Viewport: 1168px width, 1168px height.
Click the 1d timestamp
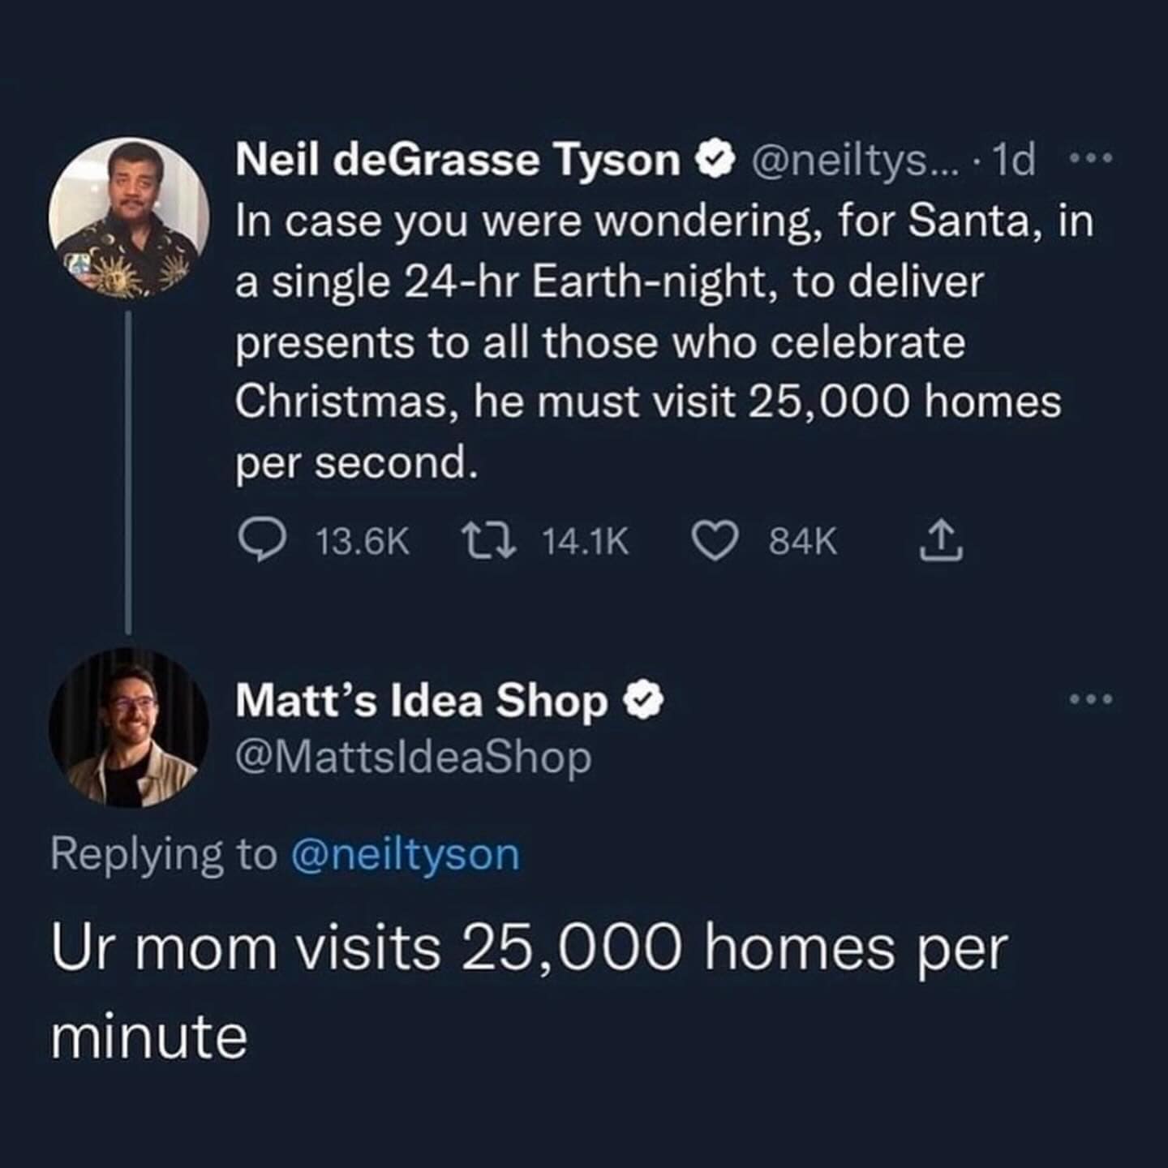1014,160
